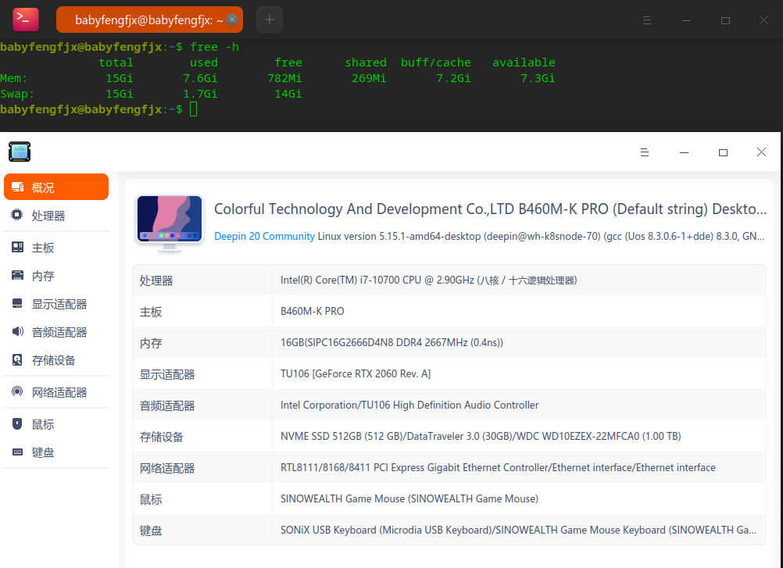
Task: Click the 7.6Gi used memory value
Action: pos(200,78)
